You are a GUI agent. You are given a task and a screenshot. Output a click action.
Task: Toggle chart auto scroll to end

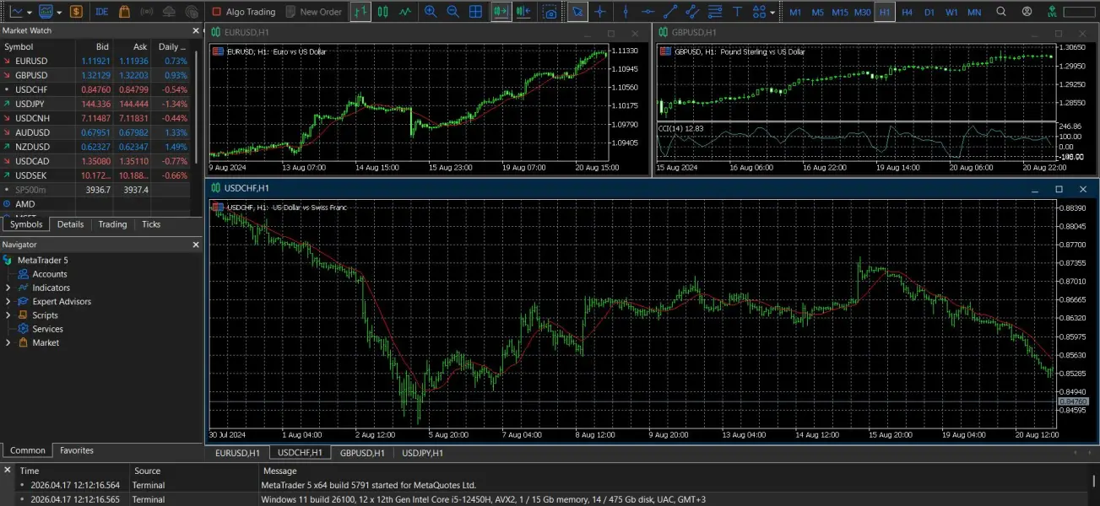[x=501, y=12]
